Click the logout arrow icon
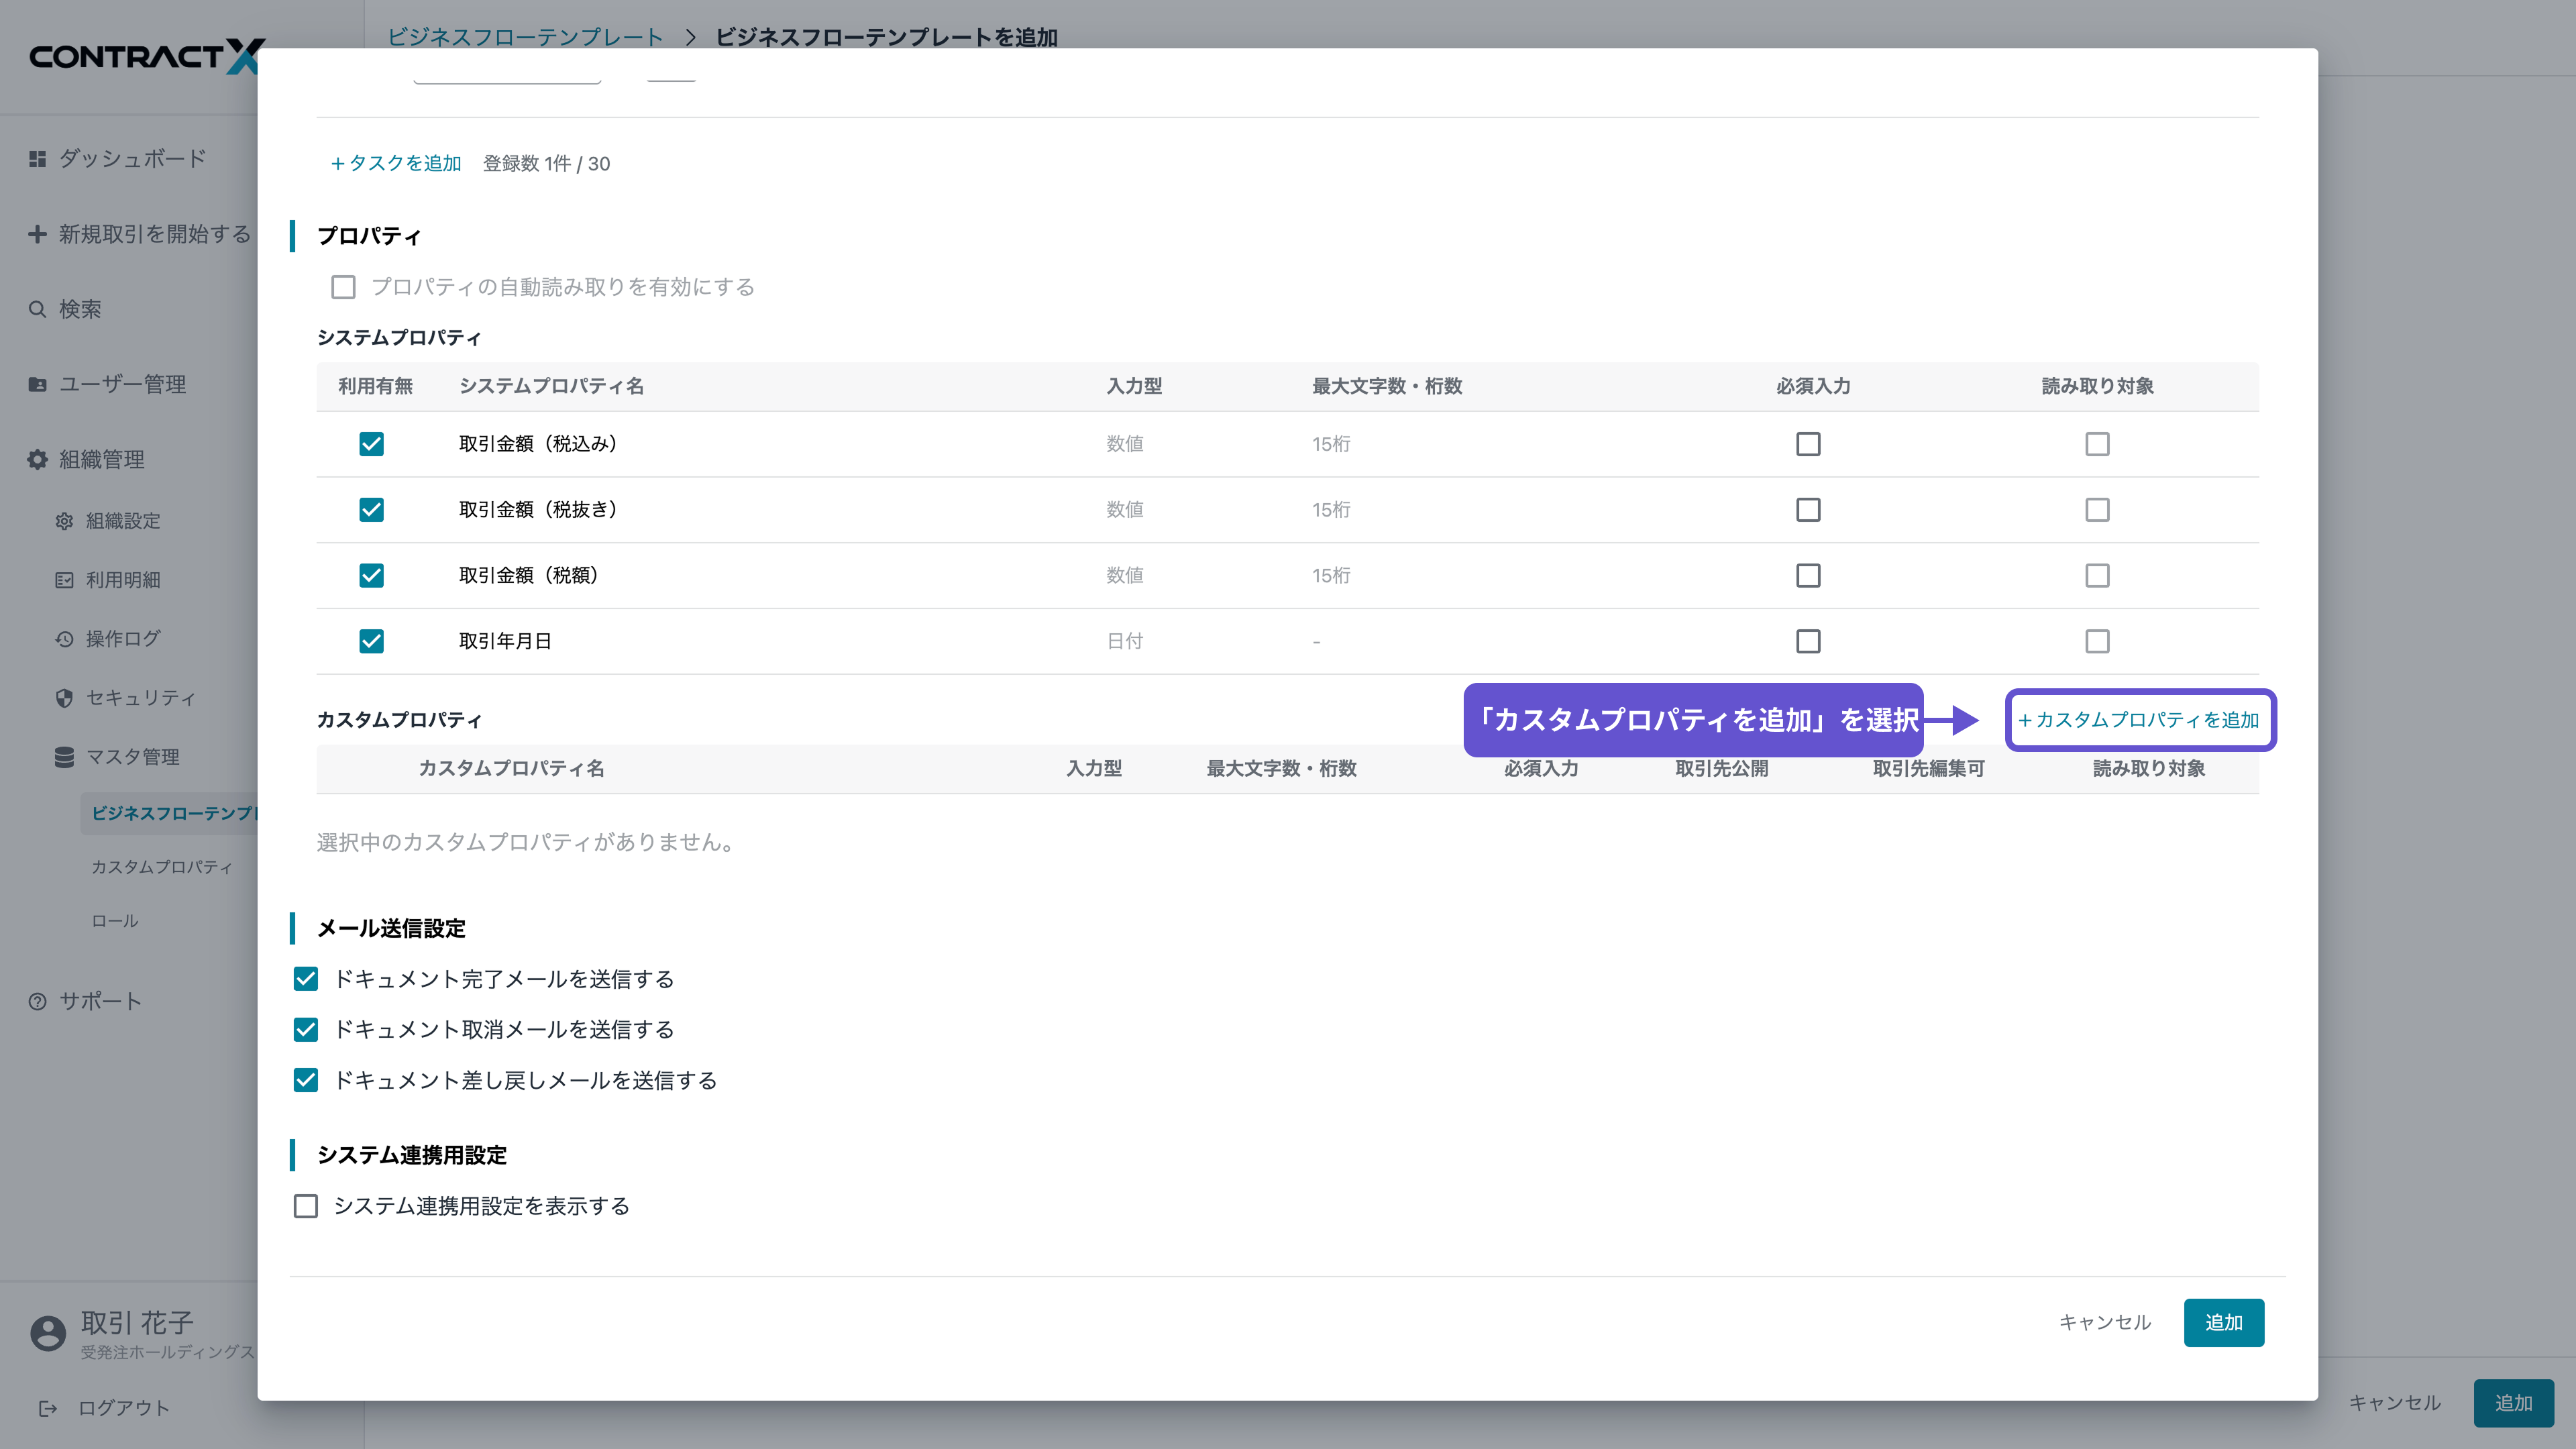Screen dimensions: 2576x1449 (47, 1408)
